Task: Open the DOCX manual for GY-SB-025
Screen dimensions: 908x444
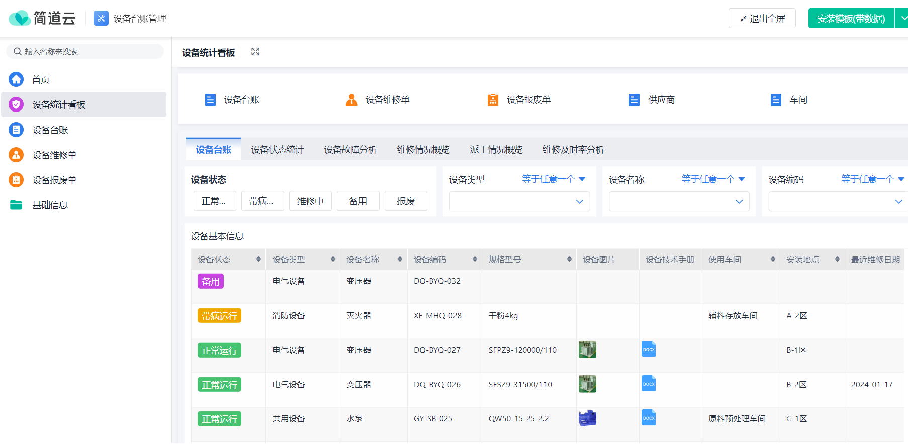Action: point(649,417)
